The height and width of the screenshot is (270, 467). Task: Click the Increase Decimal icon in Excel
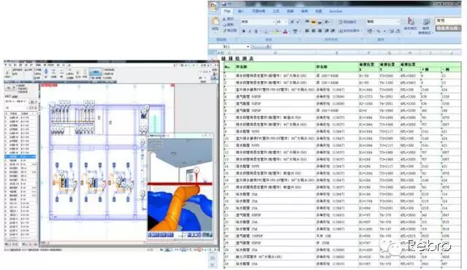click(392, 31)
